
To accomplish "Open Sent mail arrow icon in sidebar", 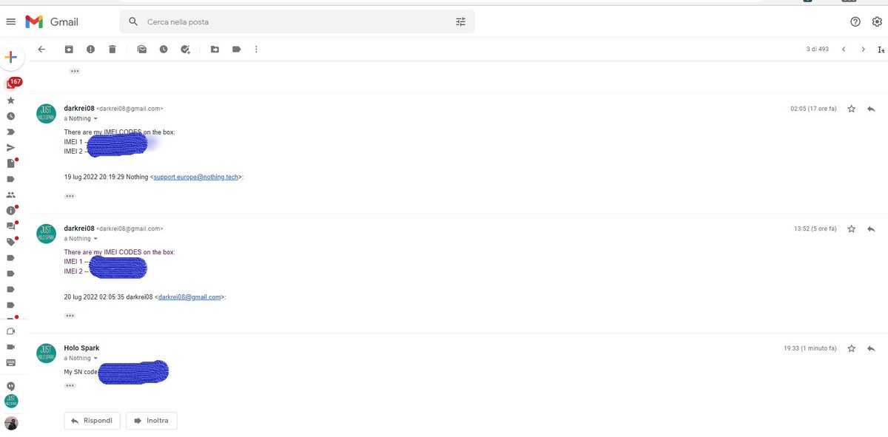I will [10, 147].
